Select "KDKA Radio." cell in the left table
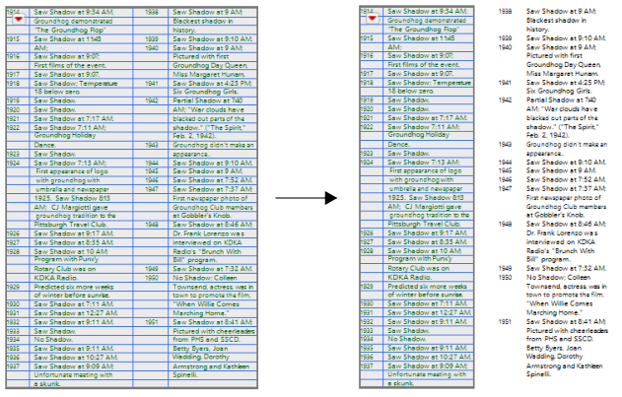The height and width of the screenshot is (397, 622). coord(56,278)
